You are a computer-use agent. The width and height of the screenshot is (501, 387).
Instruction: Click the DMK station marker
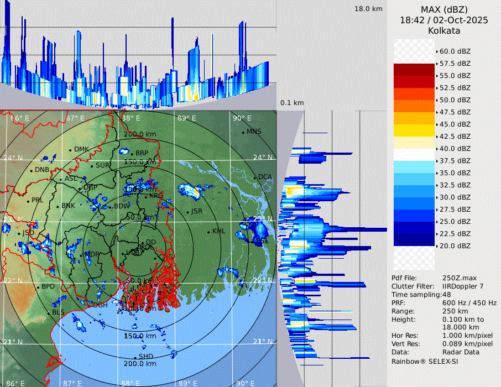tap(71, 150)
